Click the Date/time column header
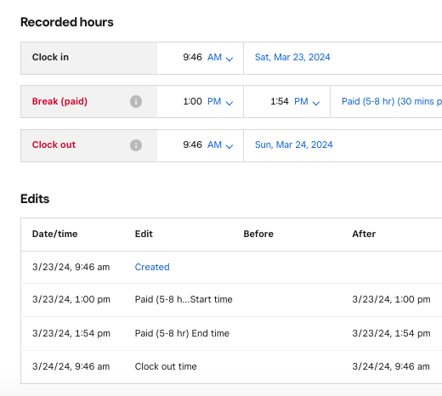Image resolution: width=442 pixels, height=396 pixels. pos(55,234)
